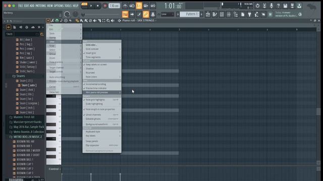323x181 pixels.
Task: Click the browser cloud icon
Action: 33,27
